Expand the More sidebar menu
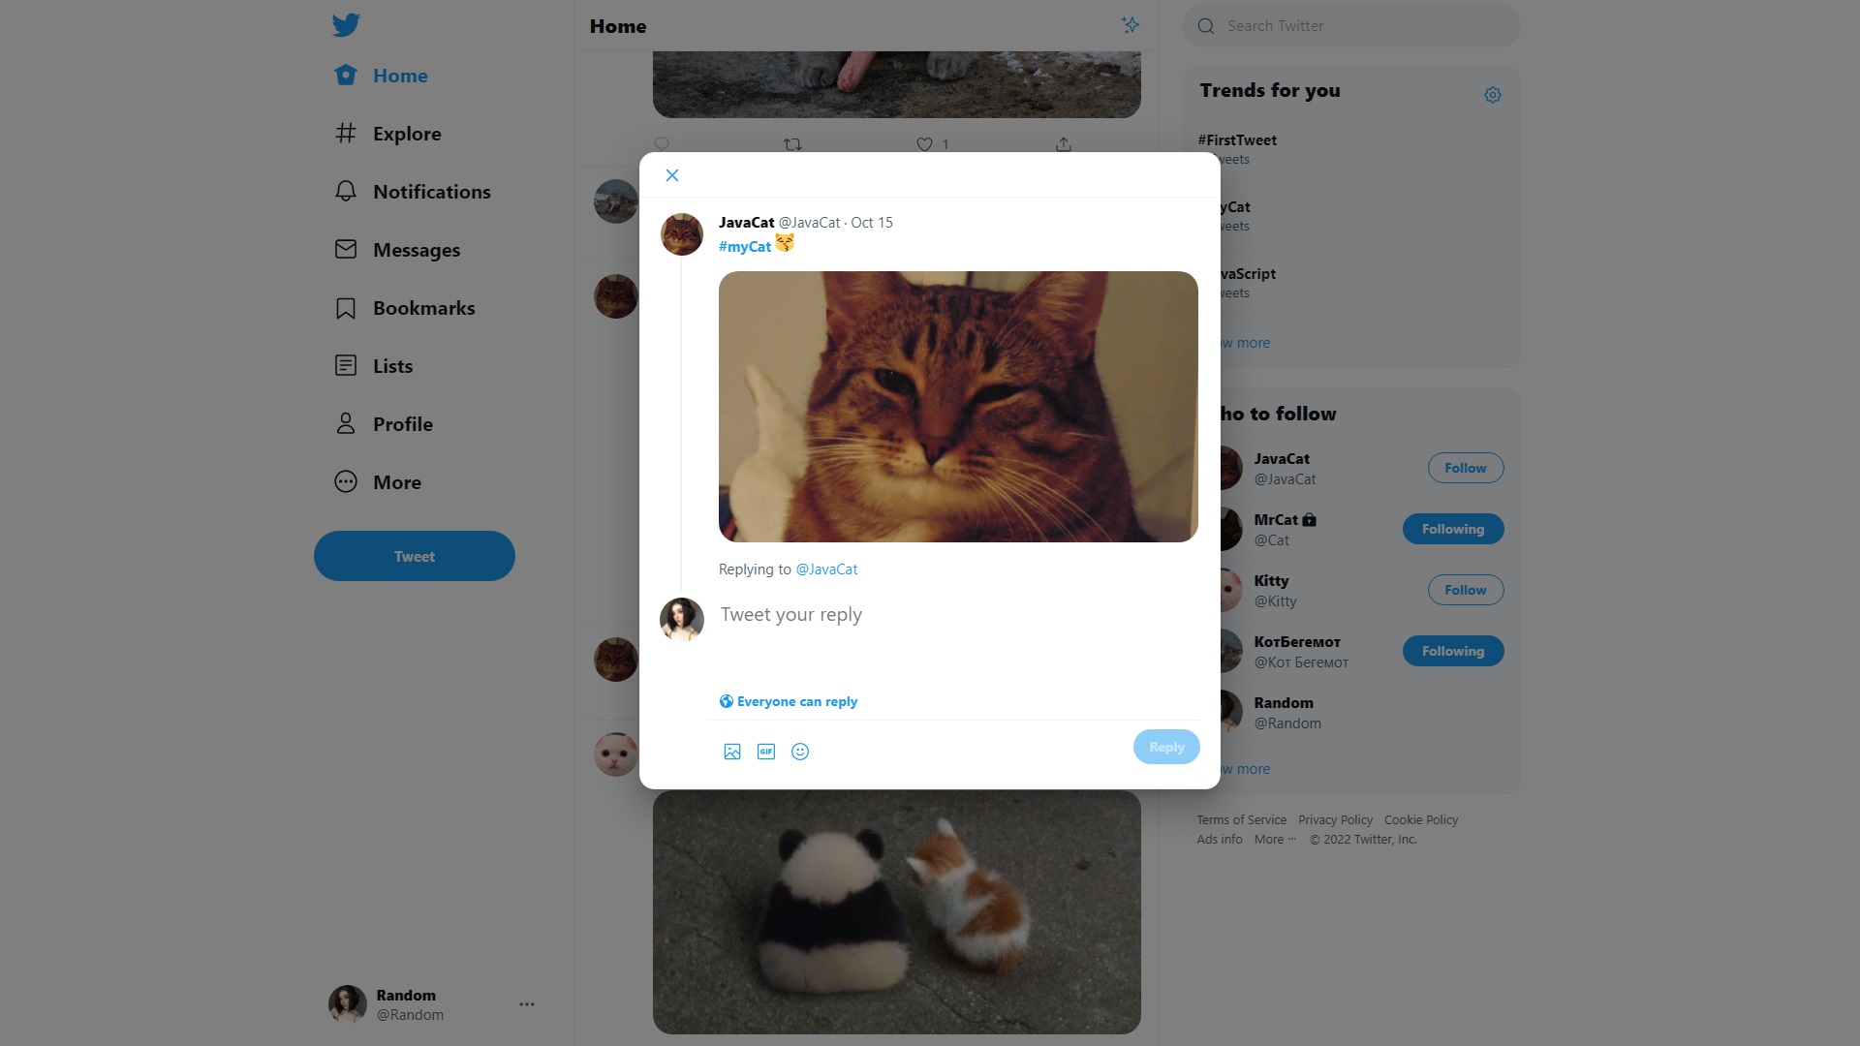 coord(378,482)
